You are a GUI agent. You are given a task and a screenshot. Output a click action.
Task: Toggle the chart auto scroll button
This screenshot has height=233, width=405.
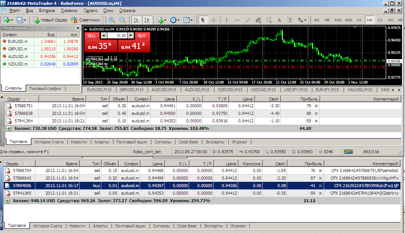(137, 20)
